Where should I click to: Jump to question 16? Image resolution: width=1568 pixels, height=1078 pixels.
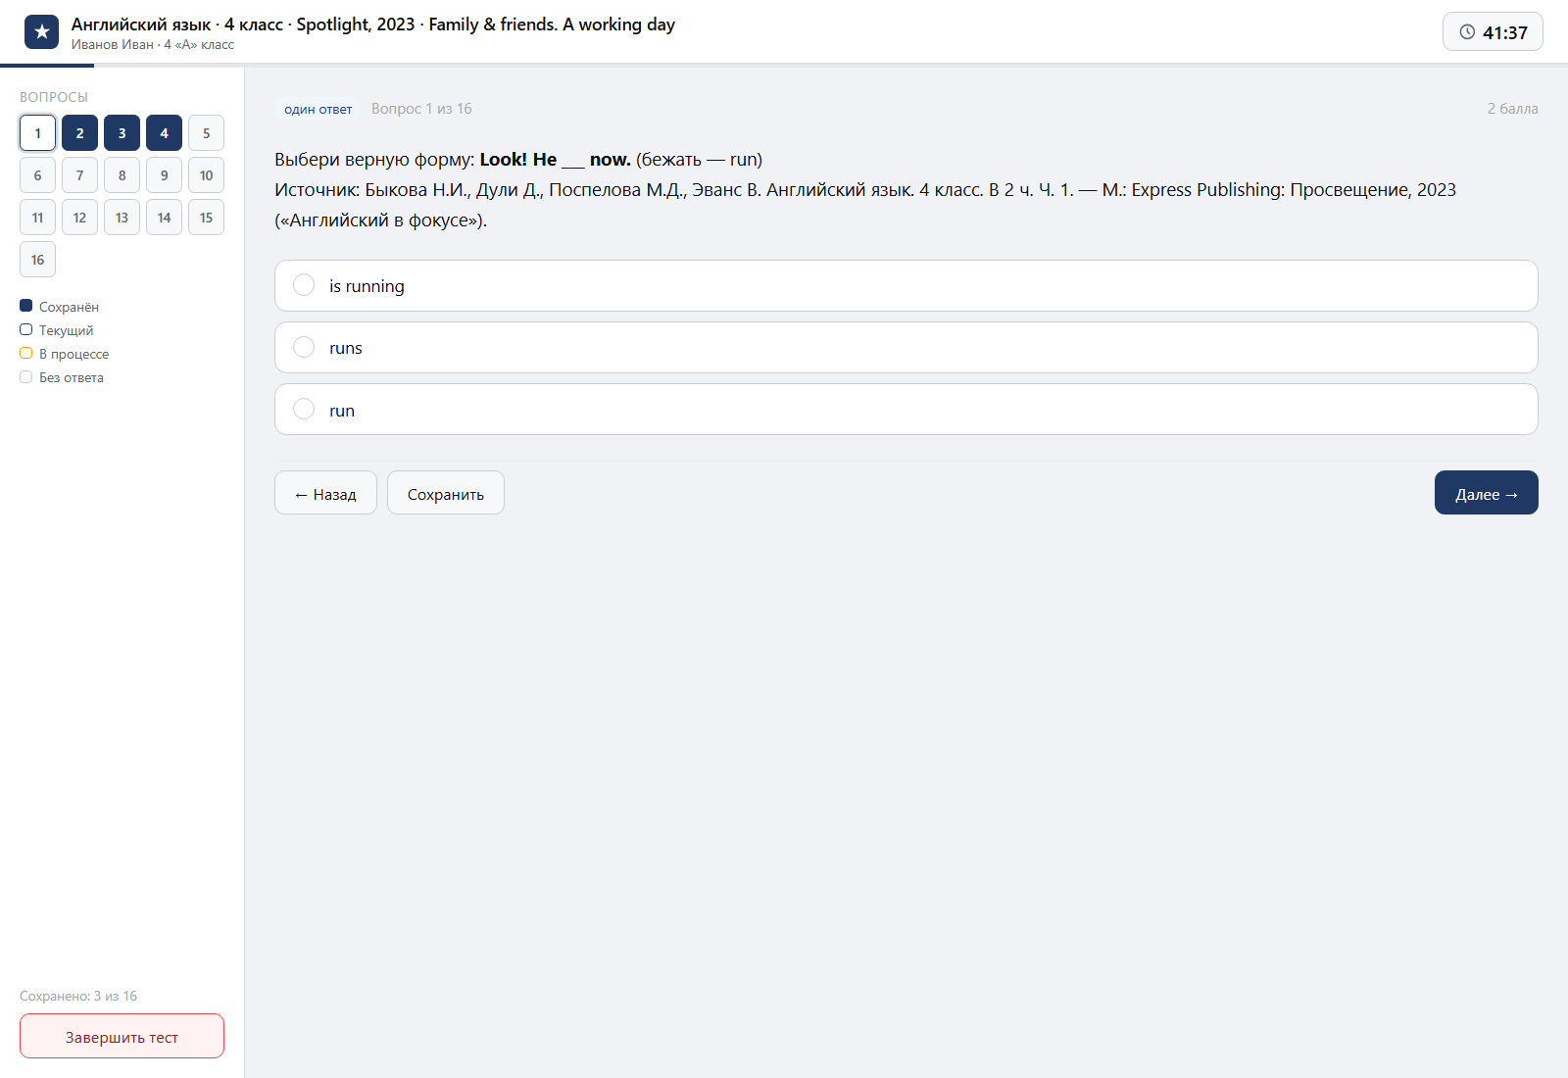[37, 260]
